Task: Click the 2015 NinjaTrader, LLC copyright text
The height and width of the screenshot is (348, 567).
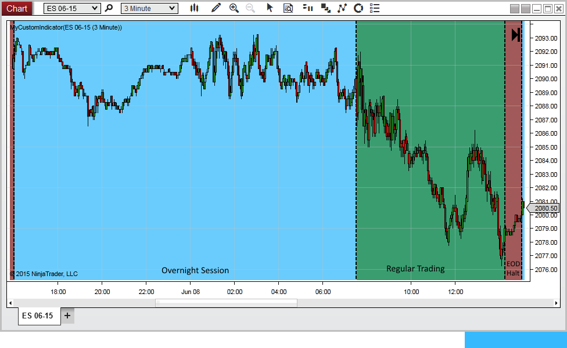Action: (44, 274)
